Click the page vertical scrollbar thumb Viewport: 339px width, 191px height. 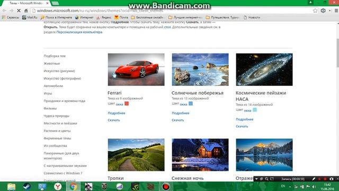coord(338,53)
